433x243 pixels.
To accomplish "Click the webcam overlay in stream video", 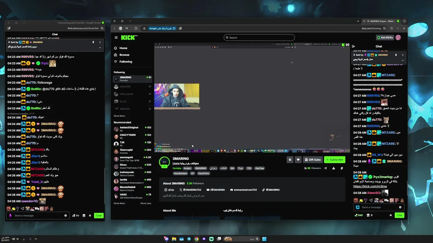I will [x=177, y=96].
